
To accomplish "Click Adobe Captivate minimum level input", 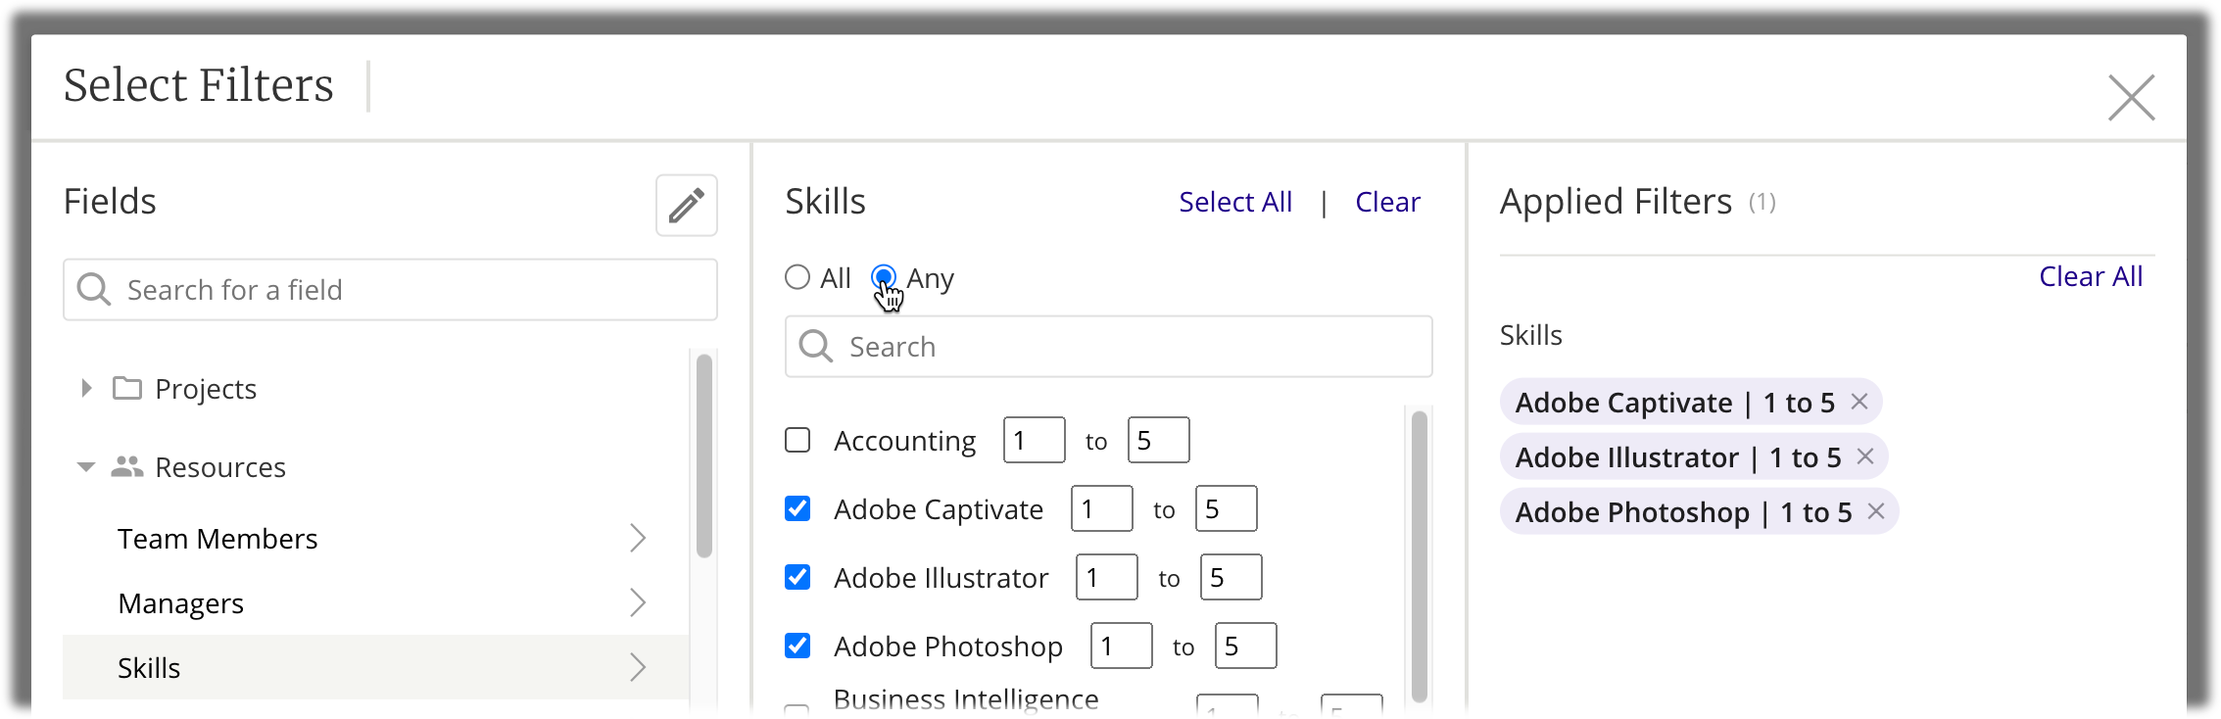I will [1101, 508].
